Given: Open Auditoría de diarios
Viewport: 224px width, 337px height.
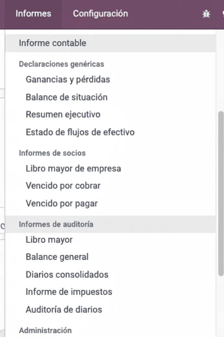Looking at the screenshot, I should click(x=64, y=309).
